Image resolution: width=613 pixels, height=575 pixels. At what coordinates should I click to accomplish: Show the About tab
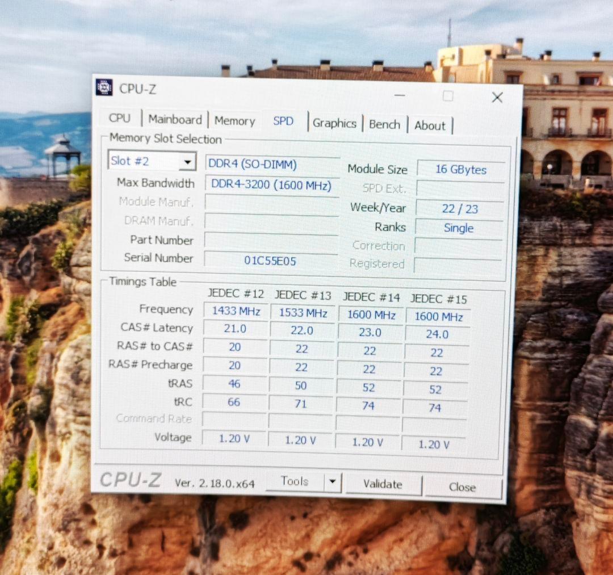click(x=430, y=125)
